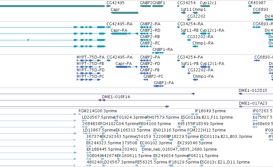The width and height of the screenshot is (273, 167).
Task: Click the CG42495-PA protein label
Action: point(120,57)
